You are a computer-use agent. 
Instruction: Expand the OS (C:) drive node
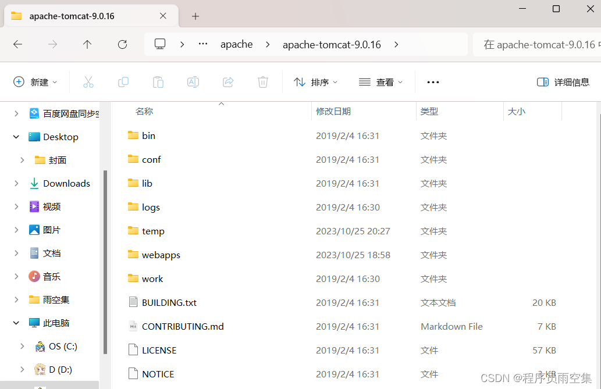click(x=22, y=347)
